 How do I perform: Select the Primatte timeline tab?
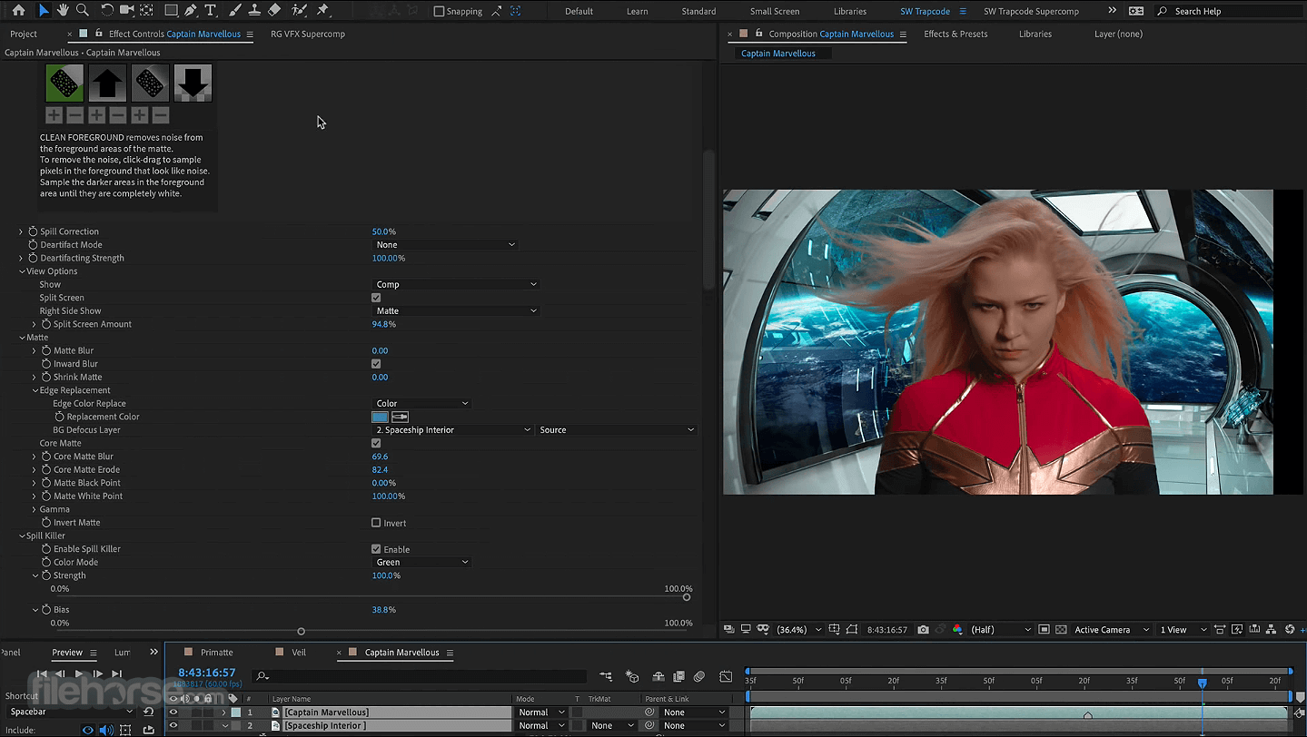216,652
